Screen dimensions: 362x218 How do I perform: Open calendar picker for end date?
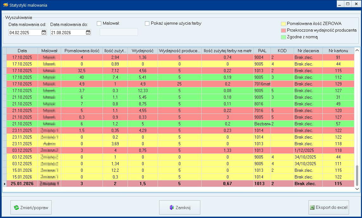[x=88, y=33]
